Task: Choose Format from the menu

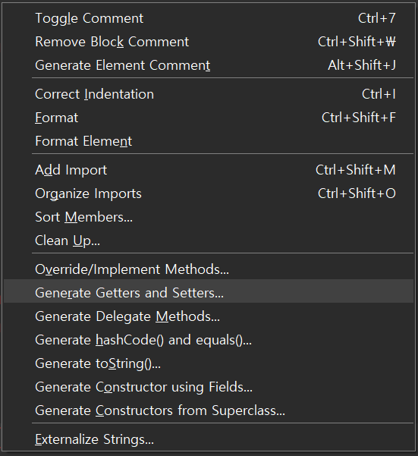Action: pos(209,118)
